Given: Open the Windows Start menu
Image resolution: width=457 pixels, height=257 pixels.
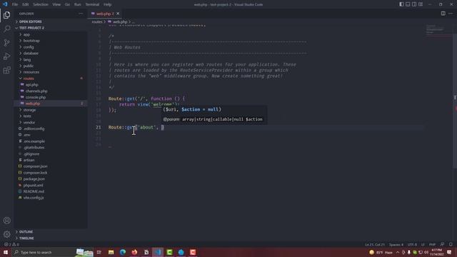Looking at the screenshot, I should click(x=6, y=252).
